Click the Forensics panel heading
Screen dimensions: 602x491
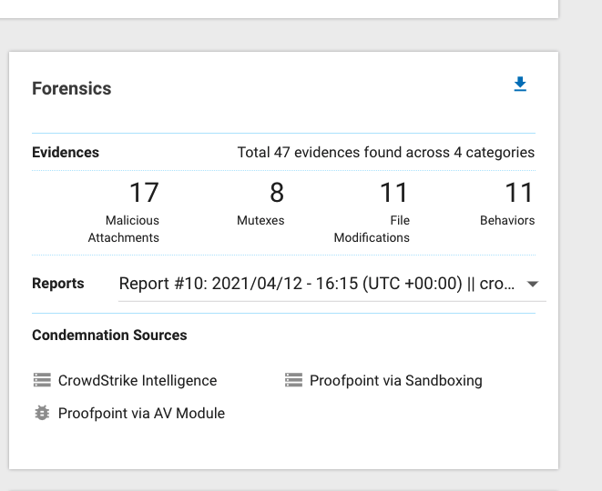coord(72,88)
